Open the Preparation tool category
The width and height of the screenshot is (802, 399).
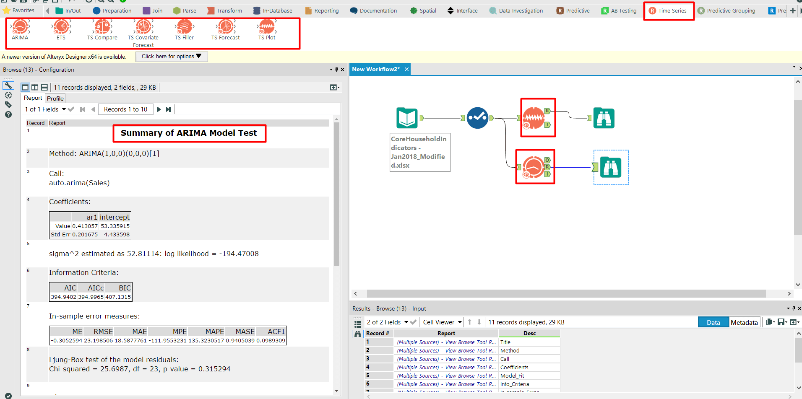tap(112, 11)
